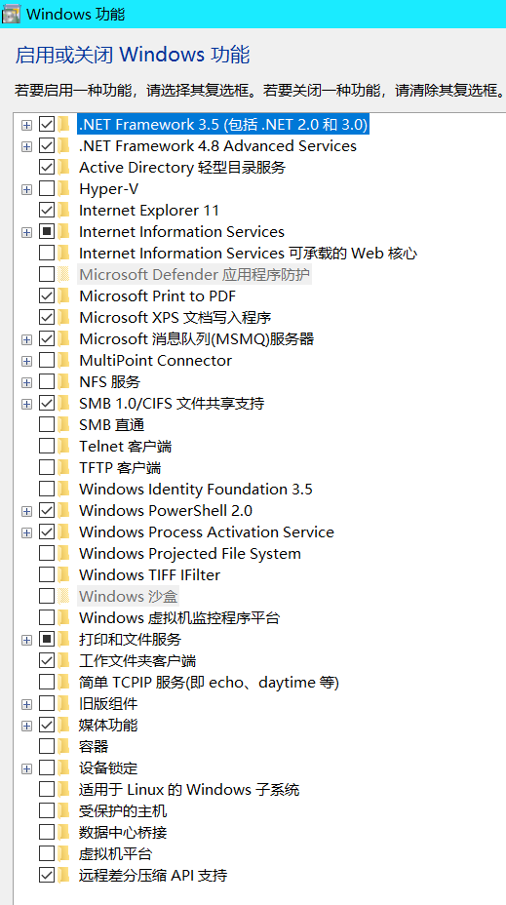Click the Windows Features title bar icon
506x905 pixels.
pos(12,13)
